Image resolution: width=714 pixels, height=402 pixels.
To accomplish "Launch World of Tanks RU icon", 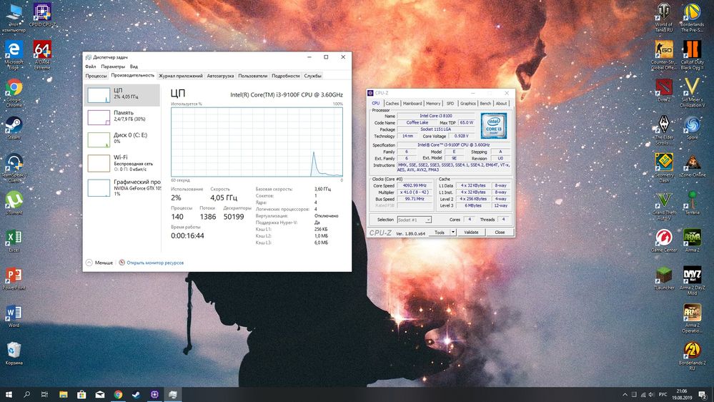I will click(x=663, y=17).
